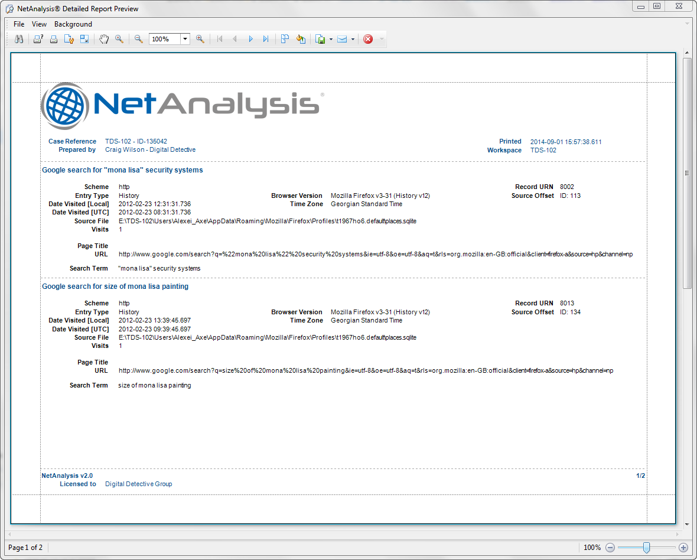The image size is (697, 560).
Task: Click local date '2012-02-23 12:31:31.736'
Action: click(x=155, y=204)
